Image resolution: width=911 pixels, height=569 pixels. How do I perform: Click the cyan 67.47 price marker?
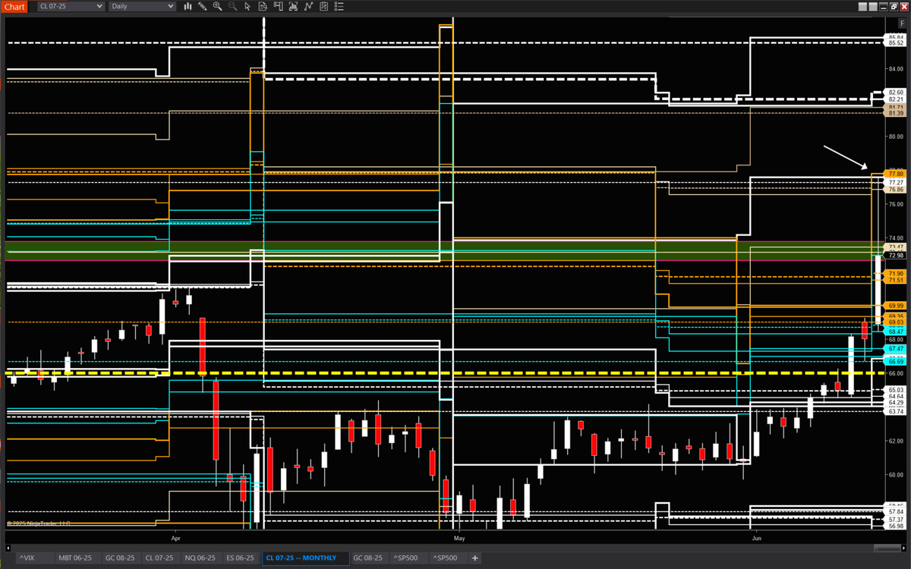click(x=896, y=348)
